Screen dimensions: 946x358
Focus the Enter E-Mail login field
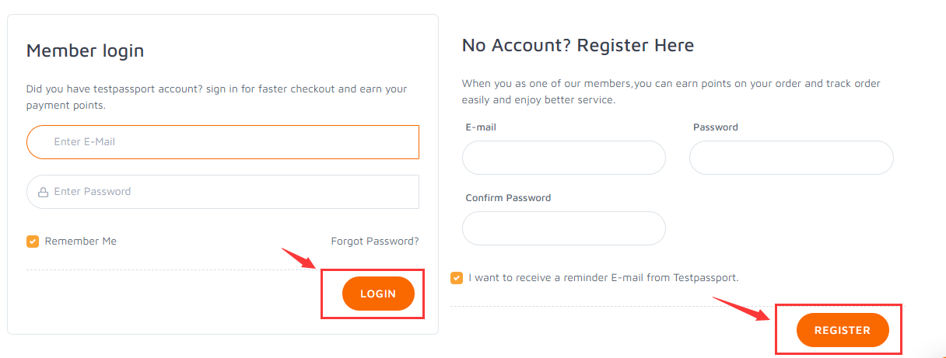click(222, 142)
